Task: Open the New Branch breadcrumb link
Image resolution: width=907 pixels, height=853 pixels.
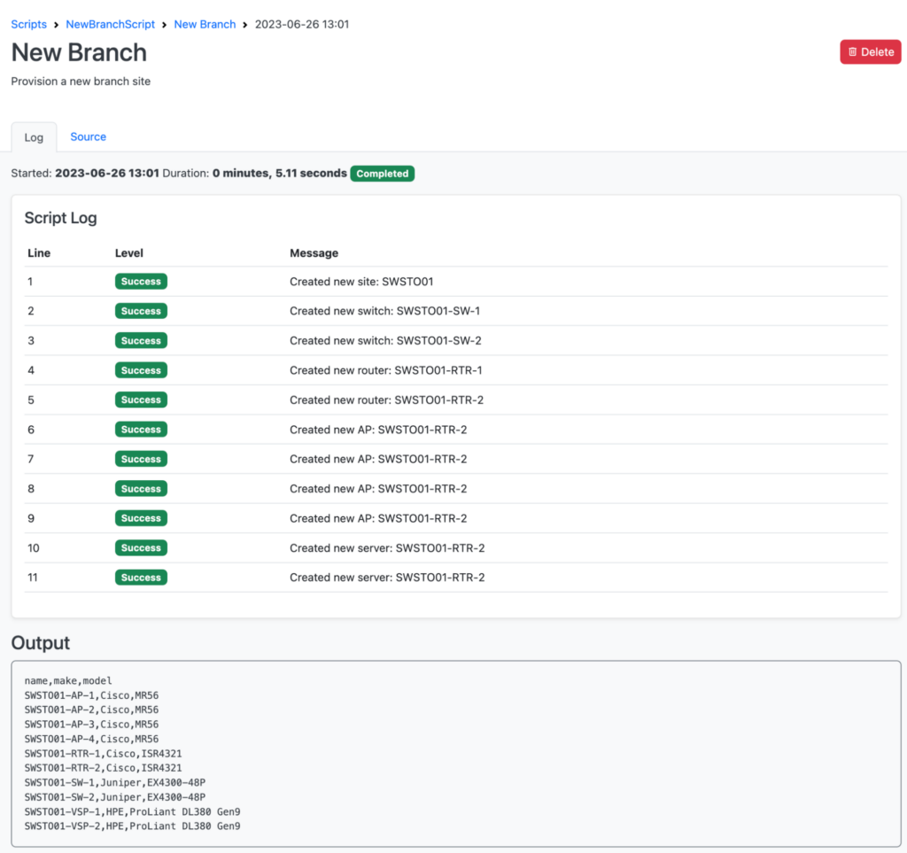Action: (205, 24)
